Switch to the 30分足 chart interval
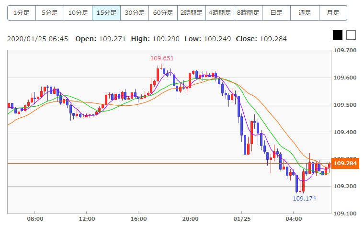Viewport: 364px width, 225px height. pyautogui.click(x=135, y=13)
